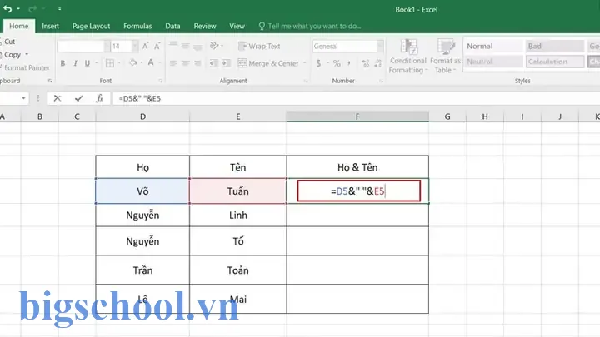This screenshot has height=337, width=600.
Task: Open the General number format dropdown
Action: [380, 47]
